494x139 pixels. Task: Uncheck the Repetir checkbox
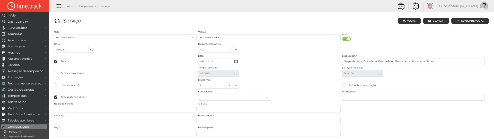tap(56, 61)
